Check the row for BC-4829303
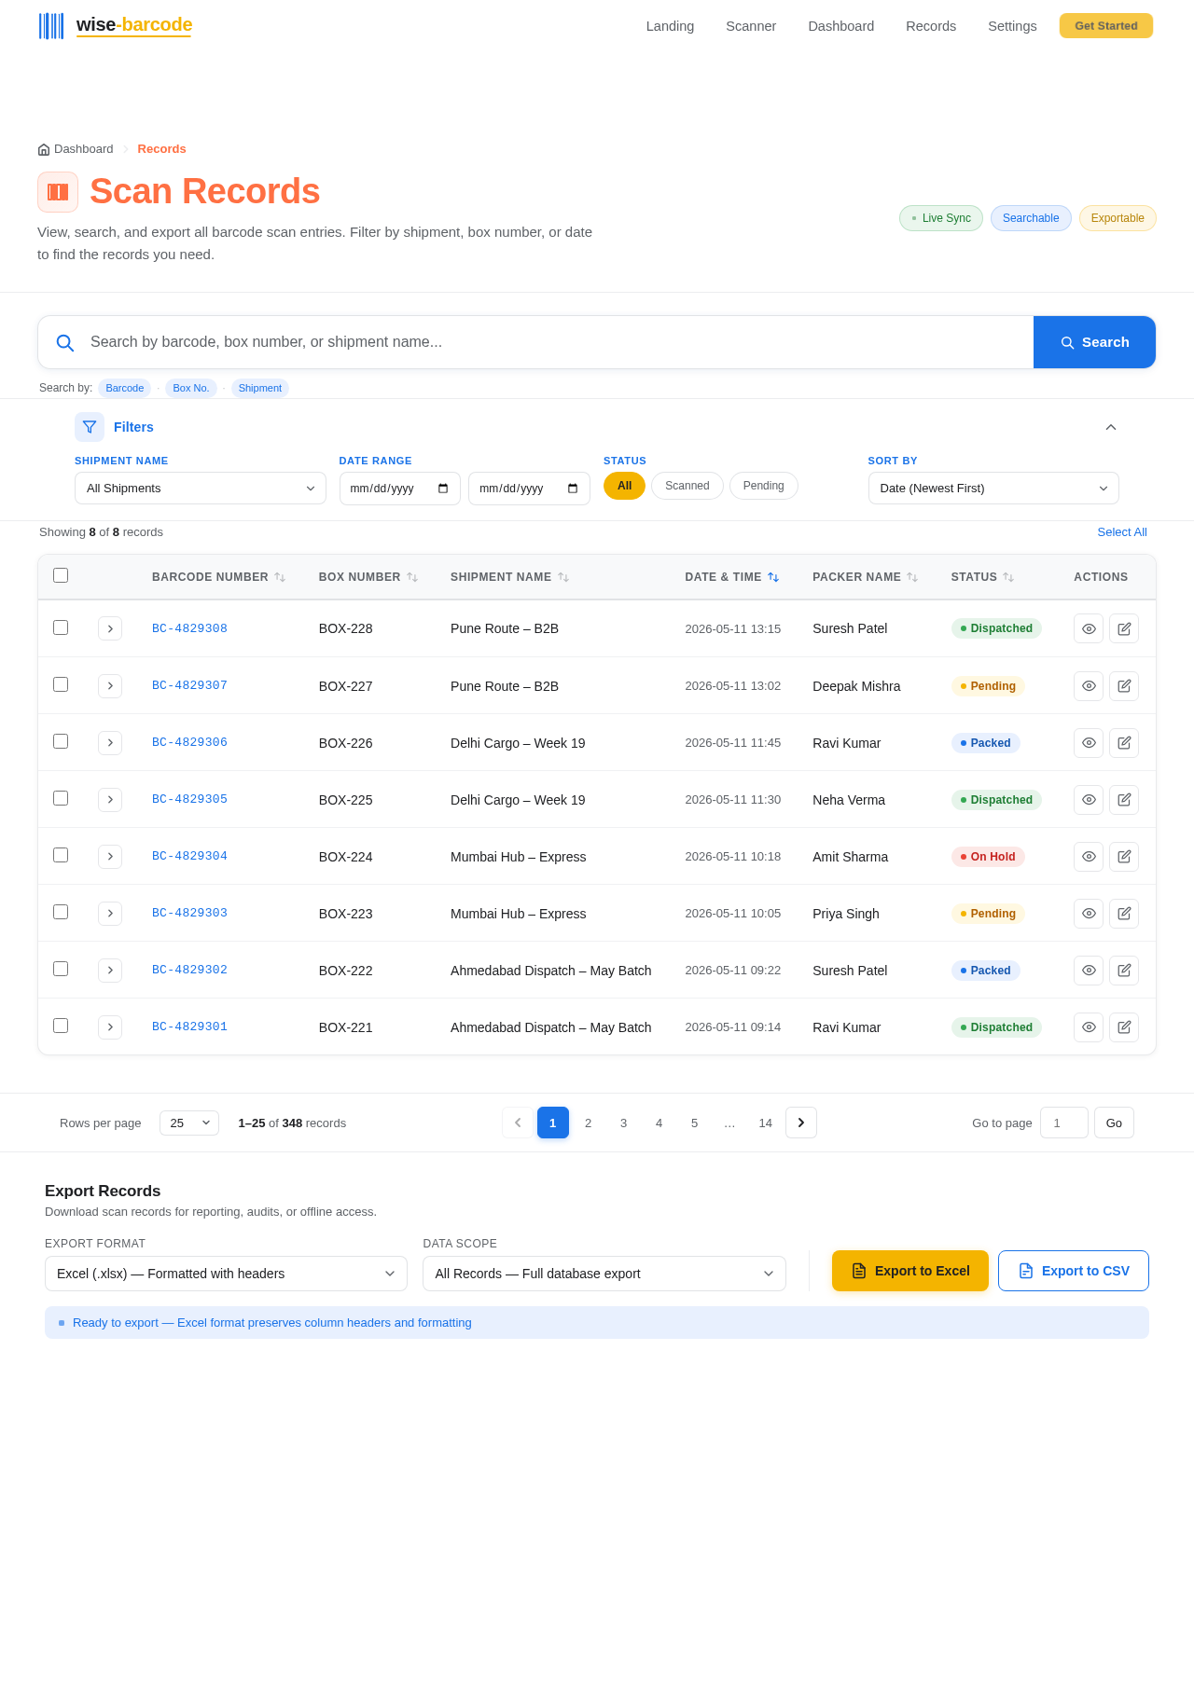Image resolution: width=1194 pixels, height=1681 pixels. click(x=61, y=912)
